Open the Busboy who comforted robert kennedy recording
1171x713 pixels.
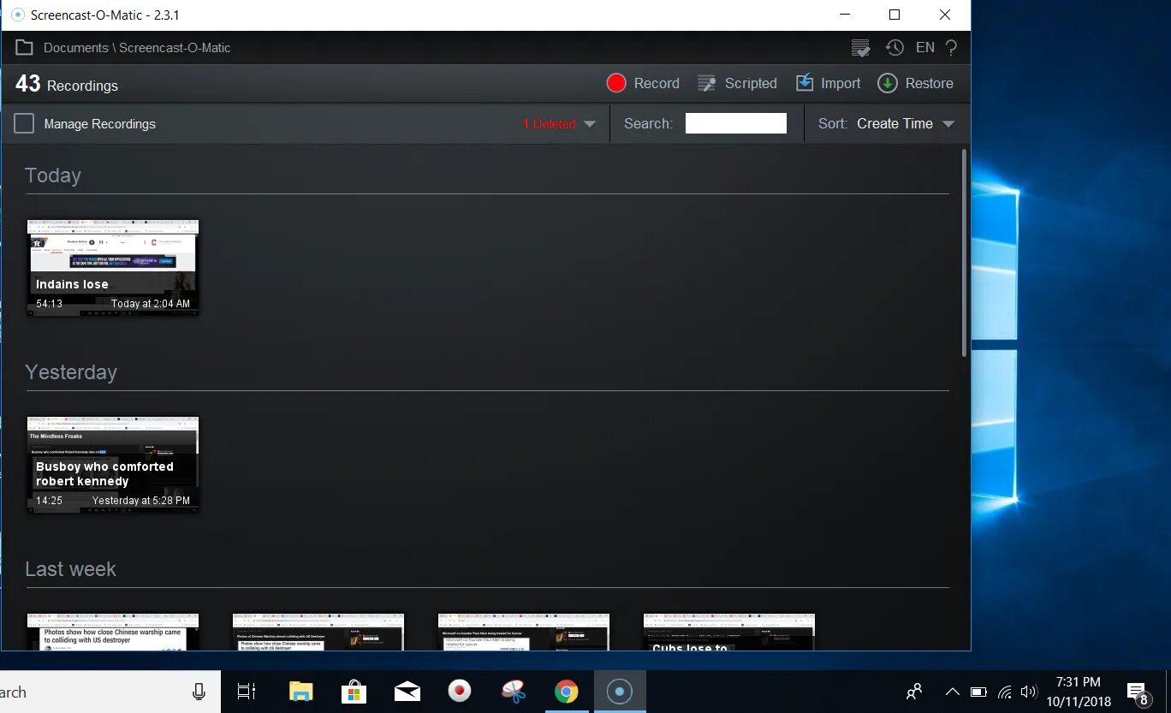[113, 465]
